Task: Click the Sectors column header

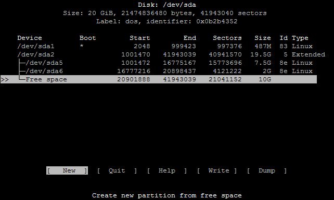Action: tap(227, 38)
